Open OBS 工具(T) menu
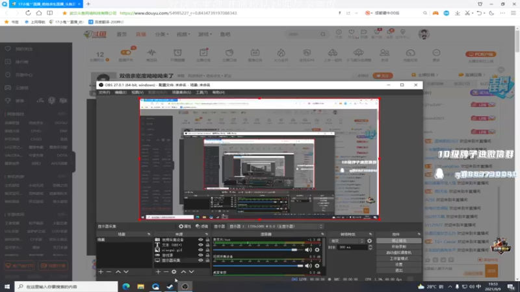 click(201, 92)
